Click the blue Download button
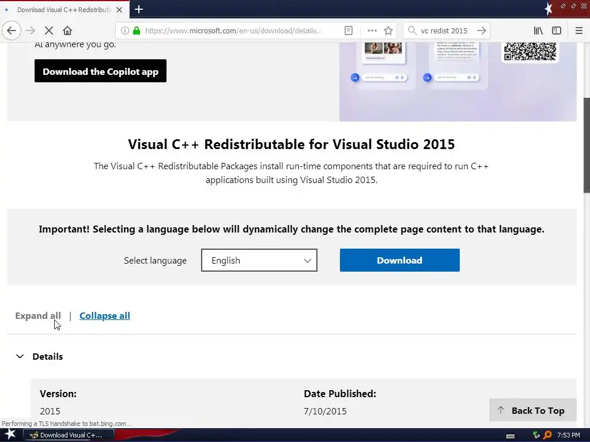This screenshot has height=442, width=590. click(400, 260)
